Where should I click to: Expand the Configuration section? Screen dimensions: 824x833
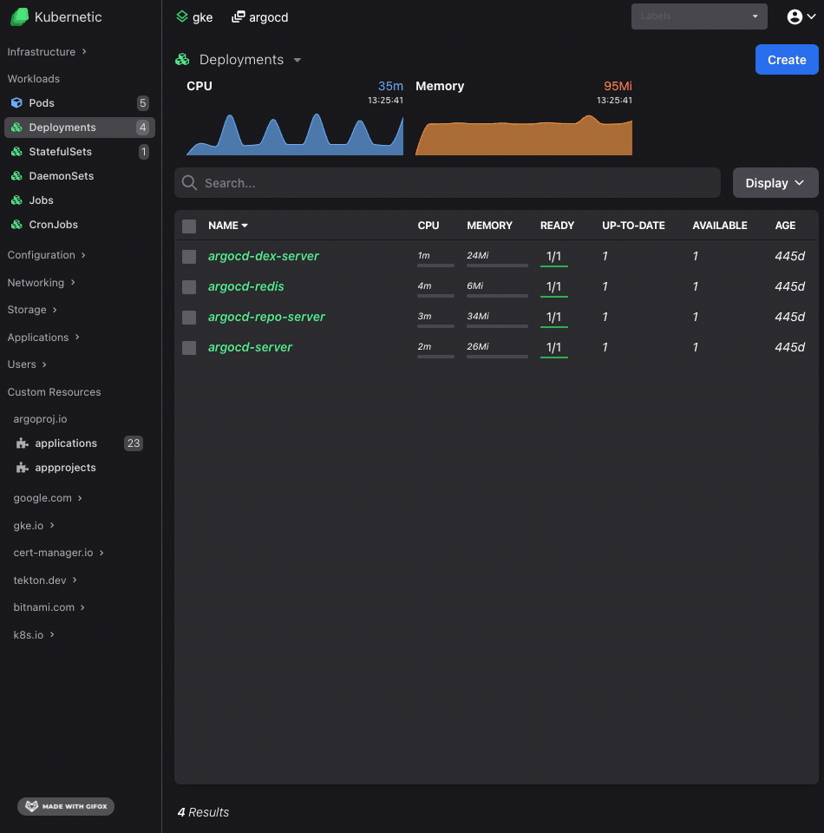click(x=47, y=255)
